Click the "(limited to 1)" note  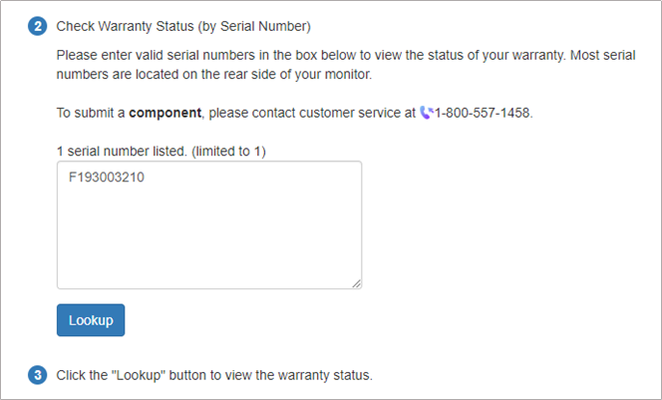click(229, 152)
